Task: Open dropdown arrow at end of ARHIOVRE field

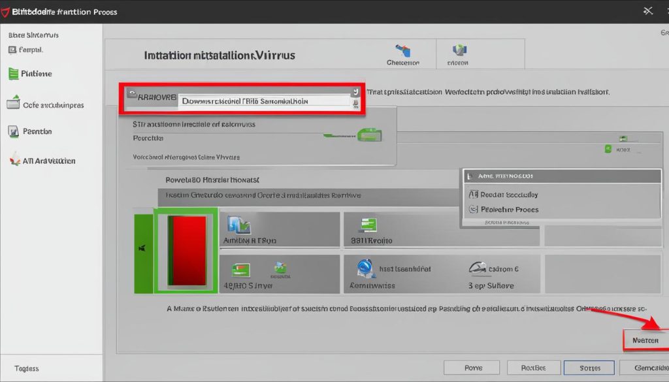Action: (x=355, y=103)
